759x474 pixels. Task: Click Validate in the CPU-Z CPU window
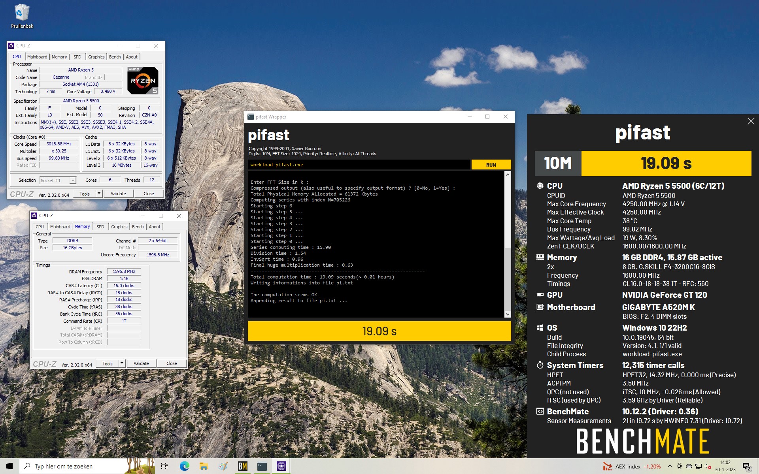coord(118,194)
